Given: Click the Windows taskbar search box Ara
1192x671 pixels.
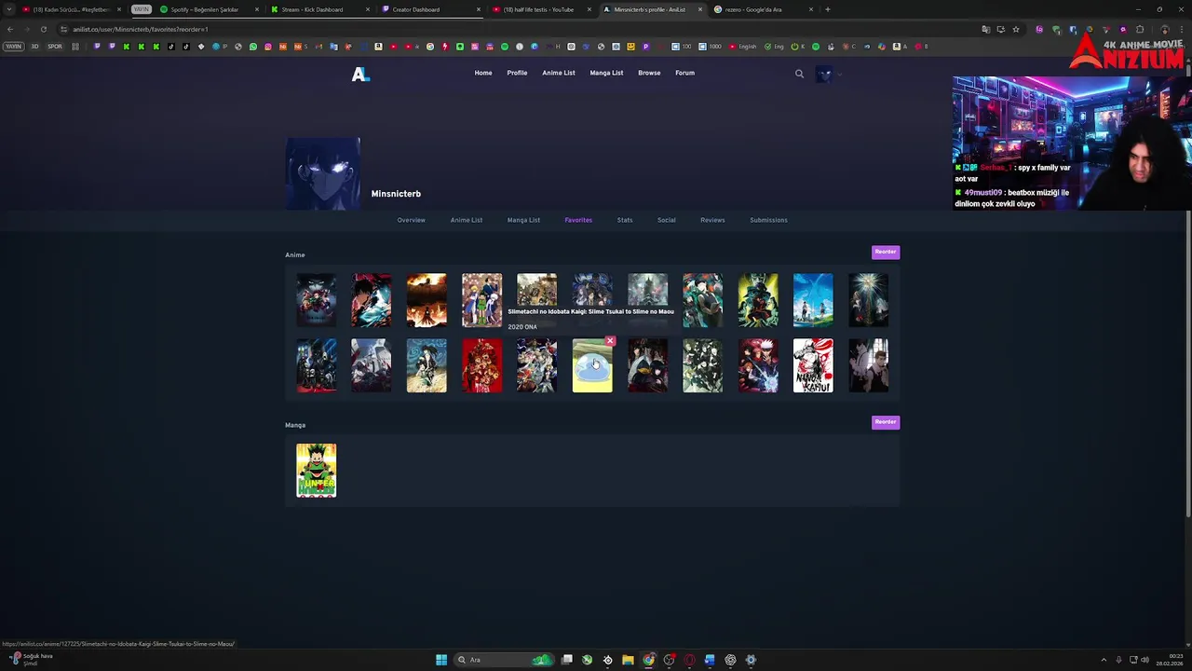Looking at the screenshot, I should click(503, 660).
